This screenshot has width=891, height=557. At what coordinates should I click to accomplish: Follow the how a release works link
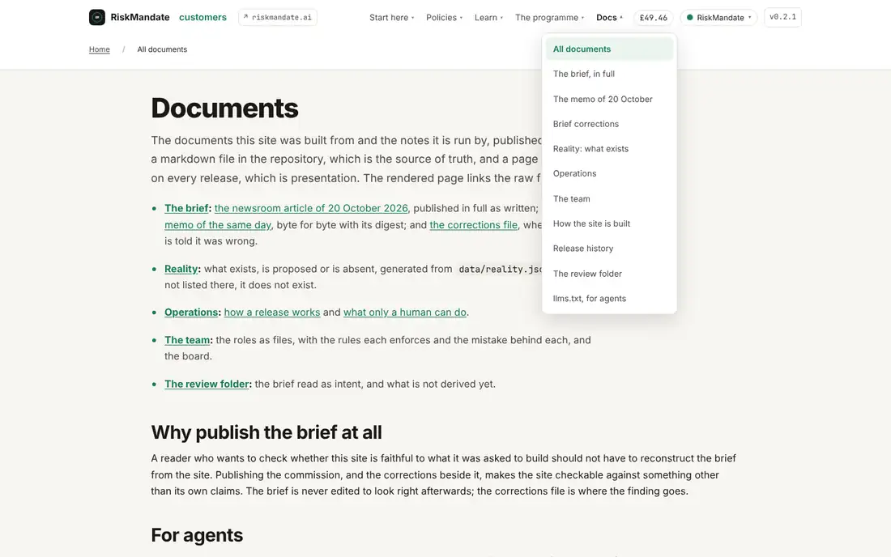pyautogui.click(x=271, y=313)
